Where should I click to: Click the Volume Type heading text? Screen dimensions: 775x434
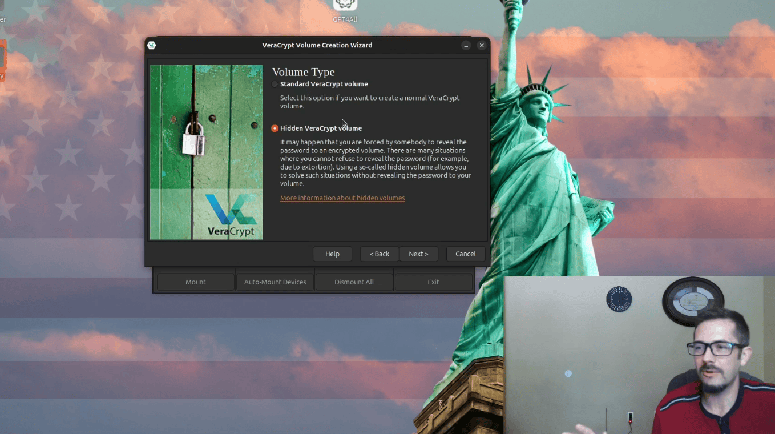pos(304,72)
